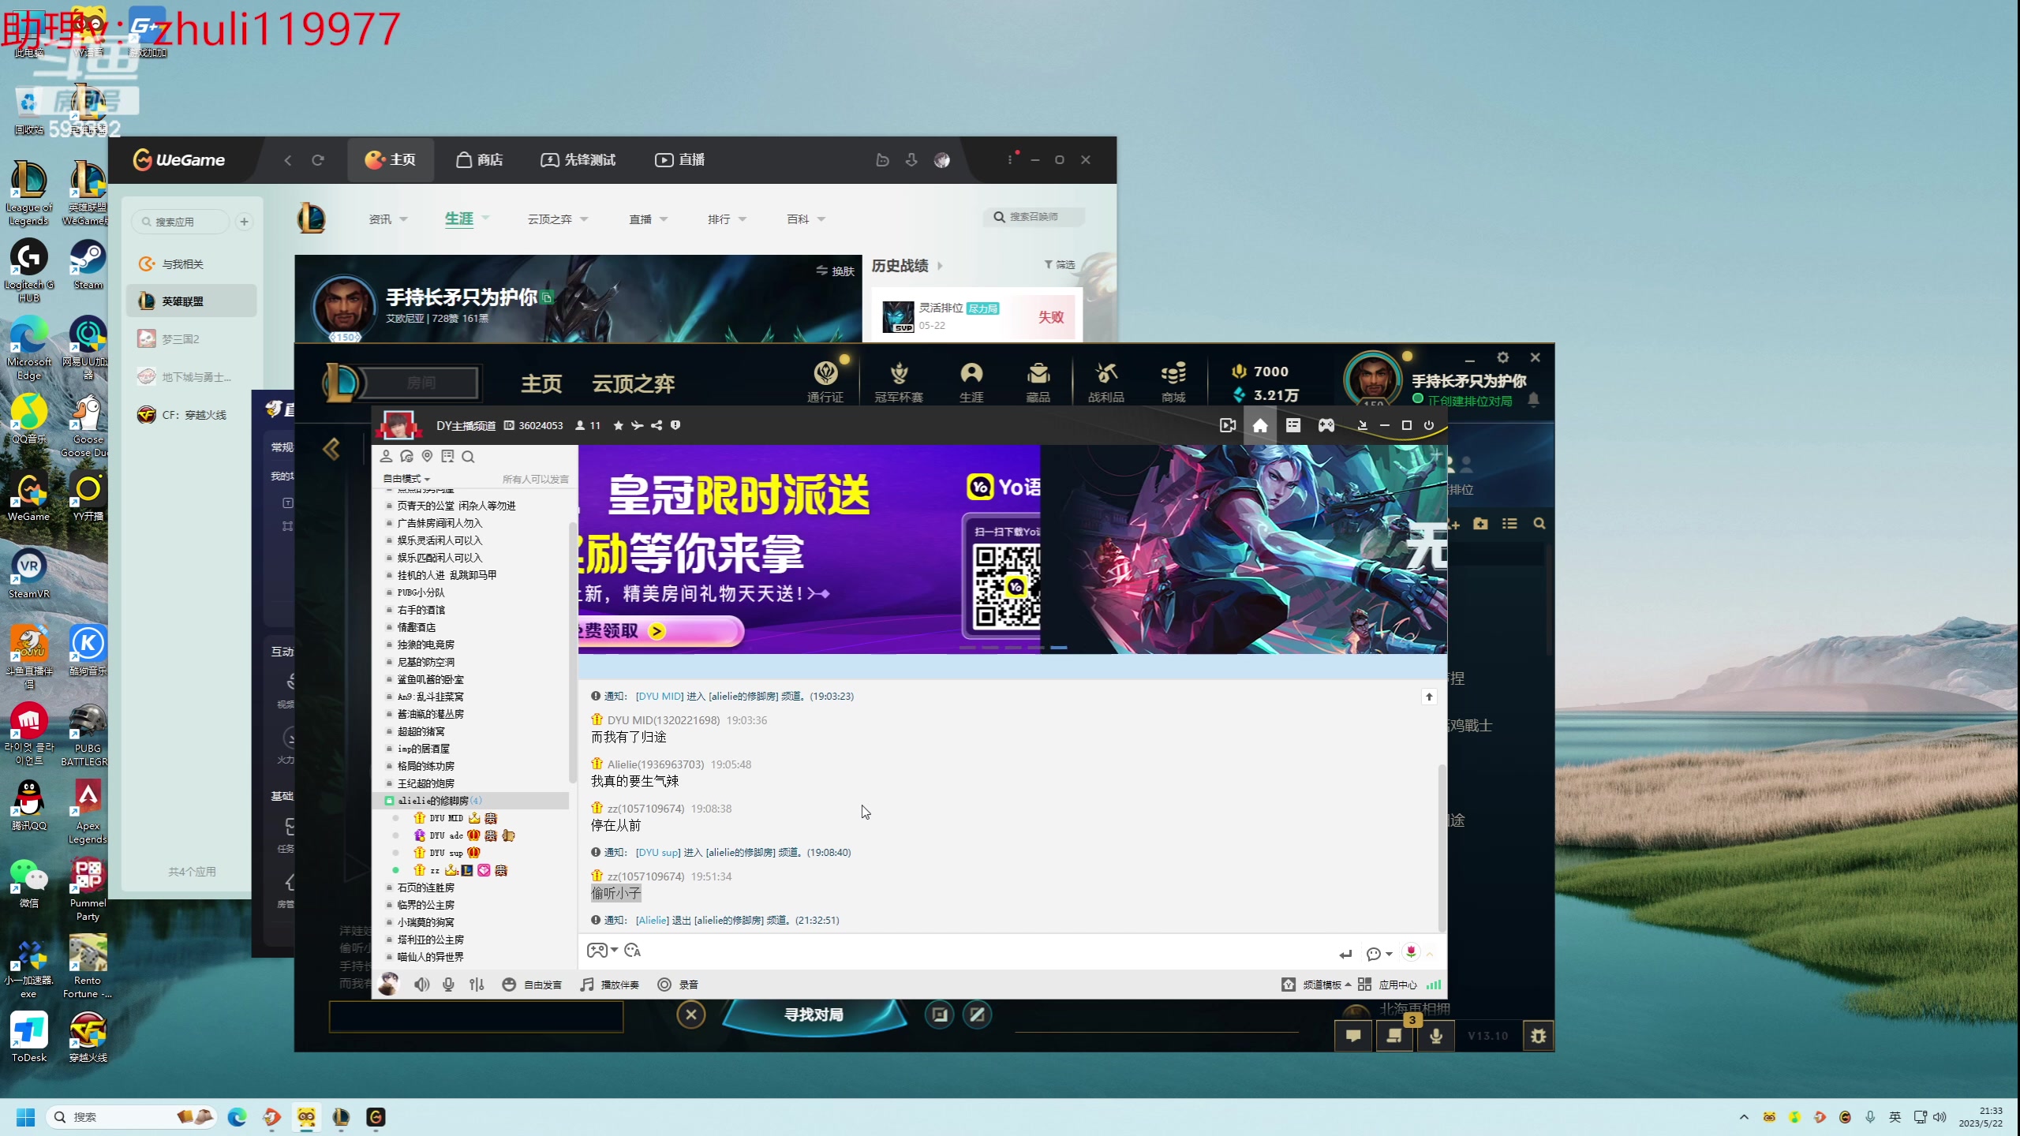Search channels with the magnifier icon
This screenshot has height=1136, width=2020.
pyautogui.click(x=468, y=456)
